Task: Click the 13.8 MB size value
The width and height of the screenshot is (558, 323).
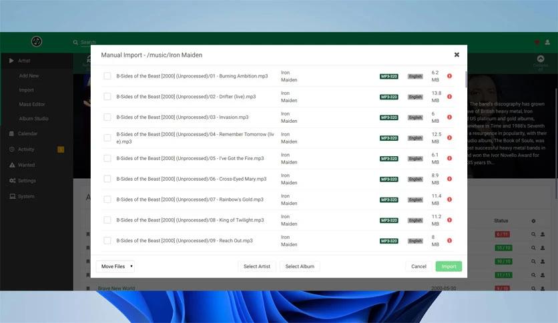Action: 437,97
